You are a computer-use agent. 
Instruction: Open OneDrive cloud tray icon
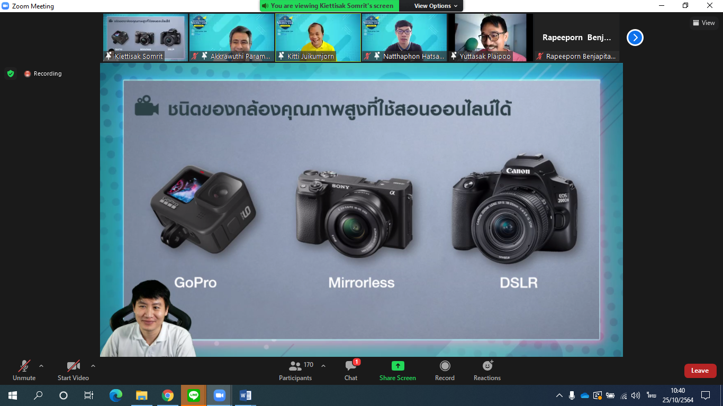coord(585,395)
